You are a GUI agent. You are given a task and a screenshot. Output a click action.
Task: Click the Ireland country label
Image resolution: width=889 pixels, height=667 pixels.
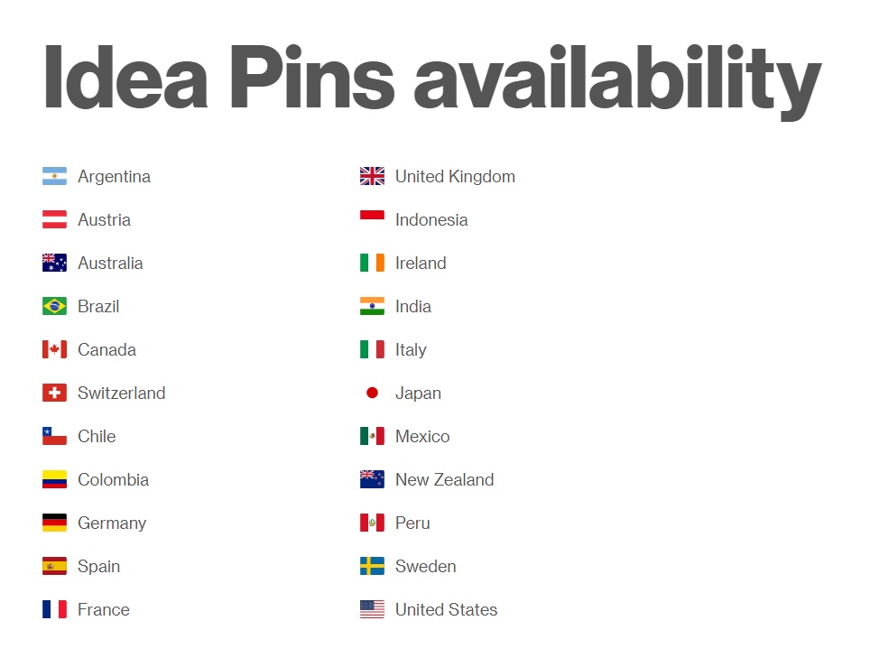[x=421, y=264]
